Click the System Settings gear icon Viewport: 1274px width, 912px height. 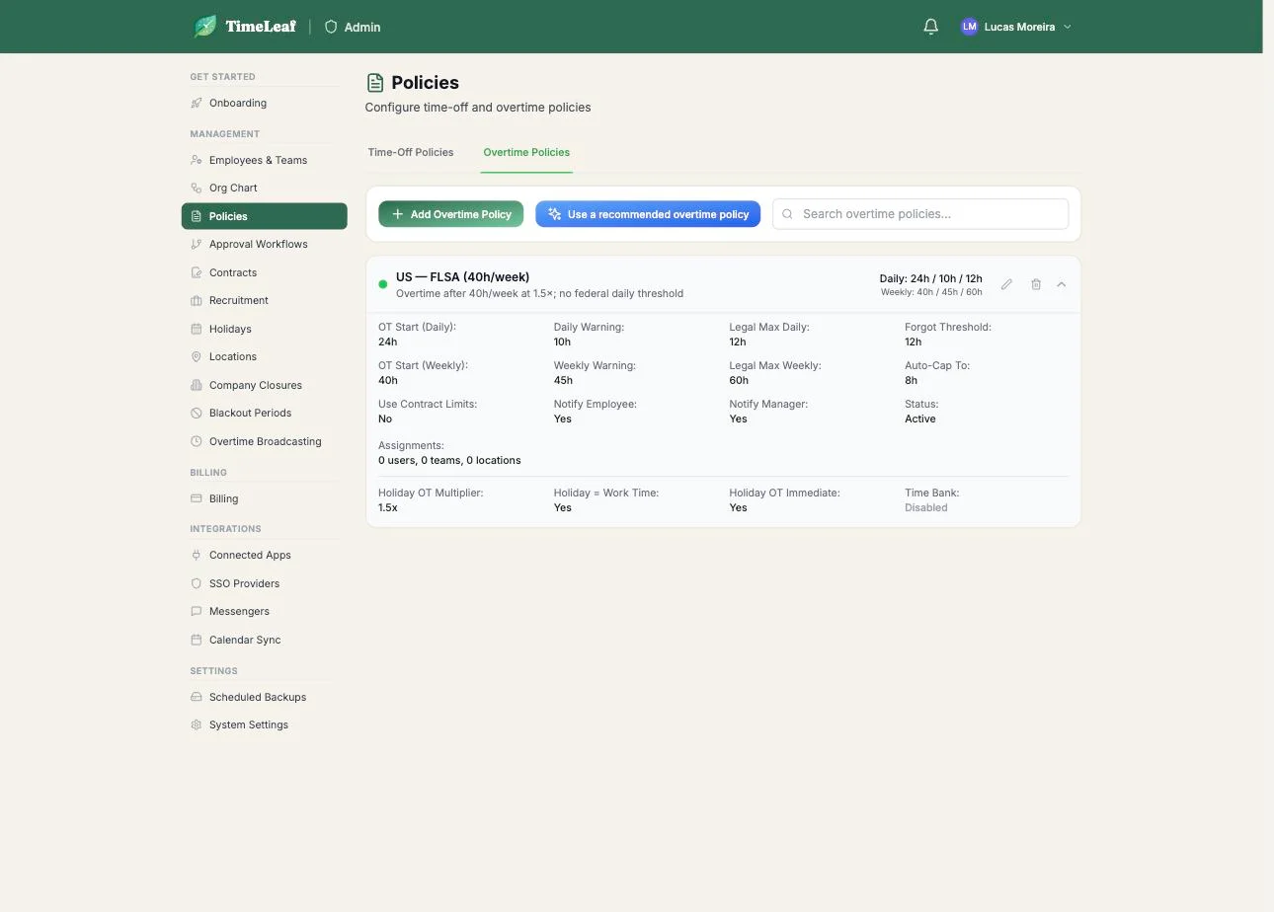click(x=197, y=724)
